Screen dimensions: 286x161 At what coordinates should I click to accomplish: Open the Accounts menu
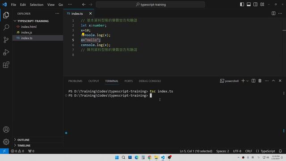click(x=6, y=129)
